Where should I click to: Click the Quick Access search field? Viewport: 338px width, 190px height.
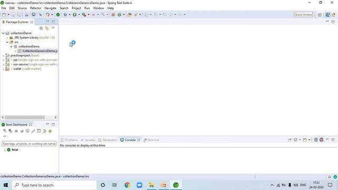tap(303, 14)
